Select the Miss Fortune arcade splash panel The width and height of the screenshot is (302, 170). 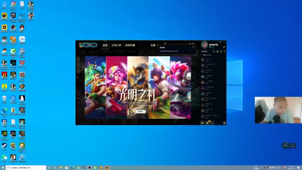[117, 87]
